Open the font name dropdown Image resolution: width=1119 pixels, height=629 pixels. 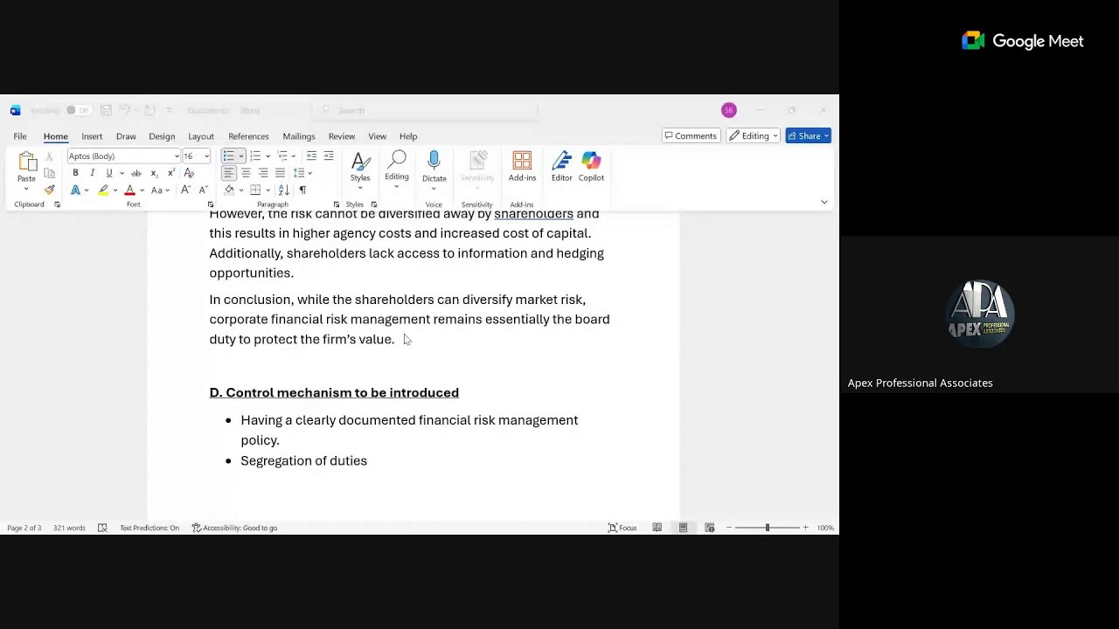coord(177,156)
